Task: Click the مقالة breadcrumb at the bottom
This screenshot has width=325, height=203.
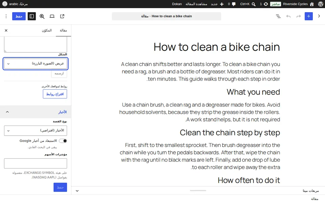Action: [x=315, y=199]
